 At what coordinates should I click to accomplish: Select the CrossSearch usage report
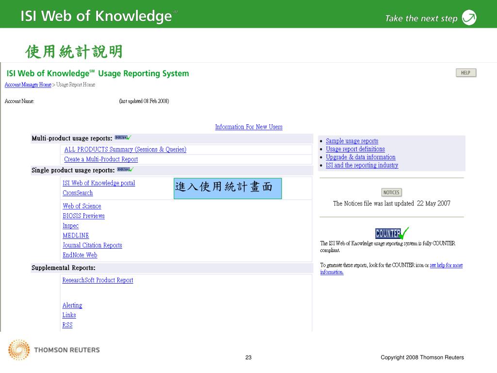point(78,193)
